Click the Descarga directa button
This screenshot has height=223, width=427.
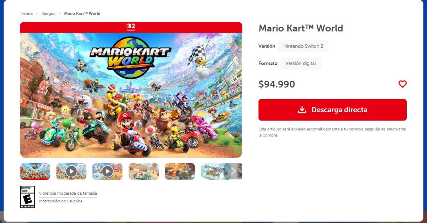[333, 110]
